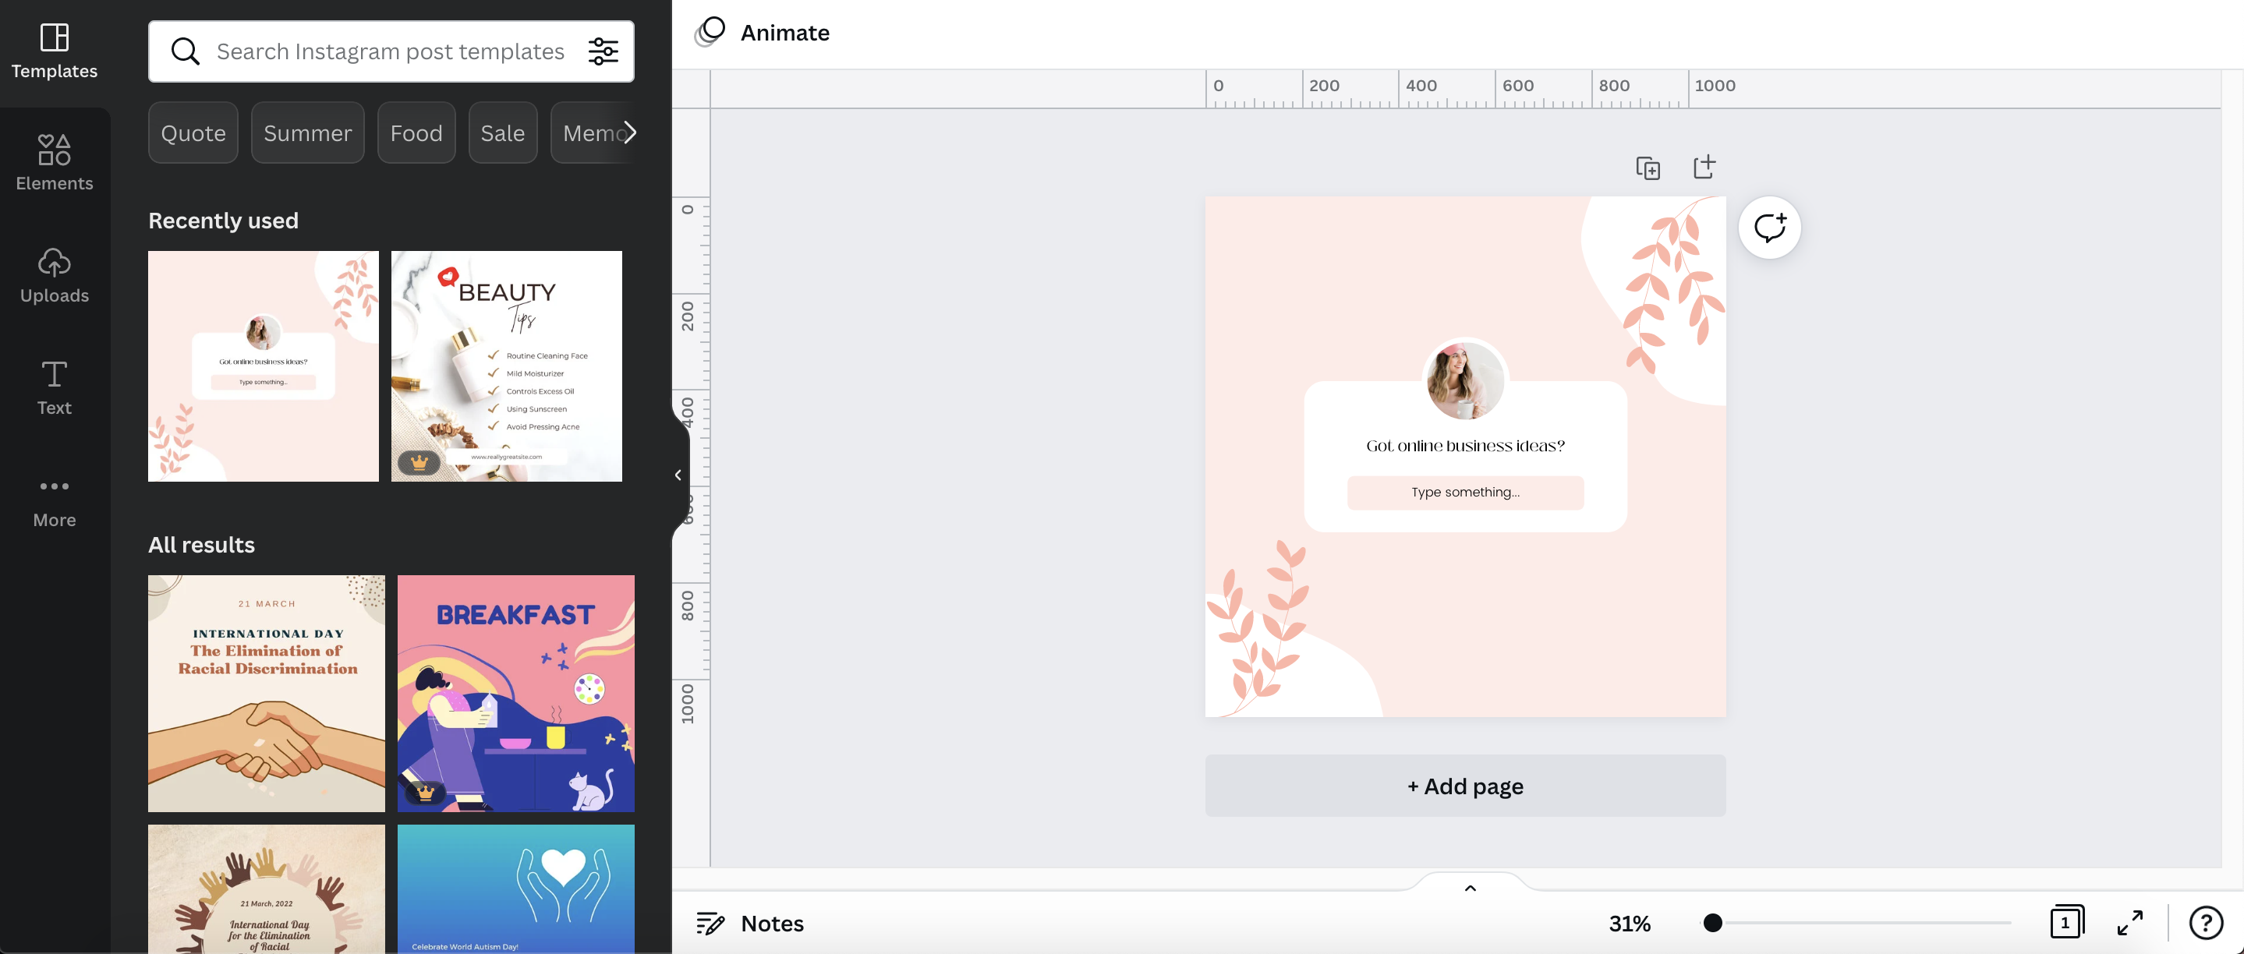Select the Summer category chip
2244x954 pixels.
[307, 132]
